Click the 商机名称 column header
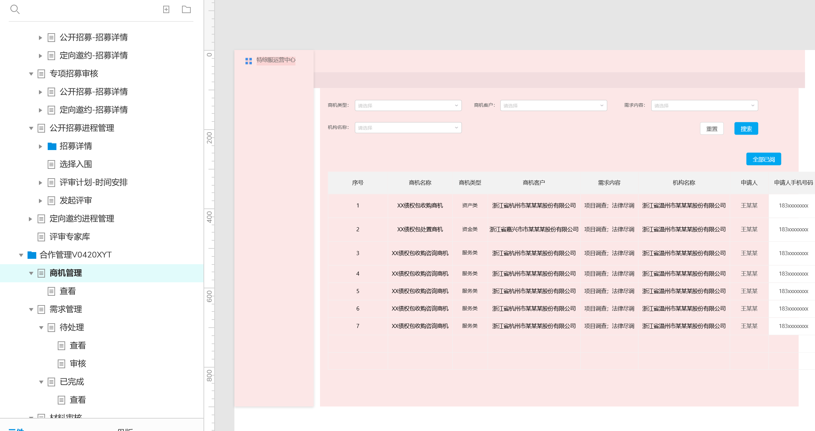Screen dimensions: 815x431 tap(420, 183)
